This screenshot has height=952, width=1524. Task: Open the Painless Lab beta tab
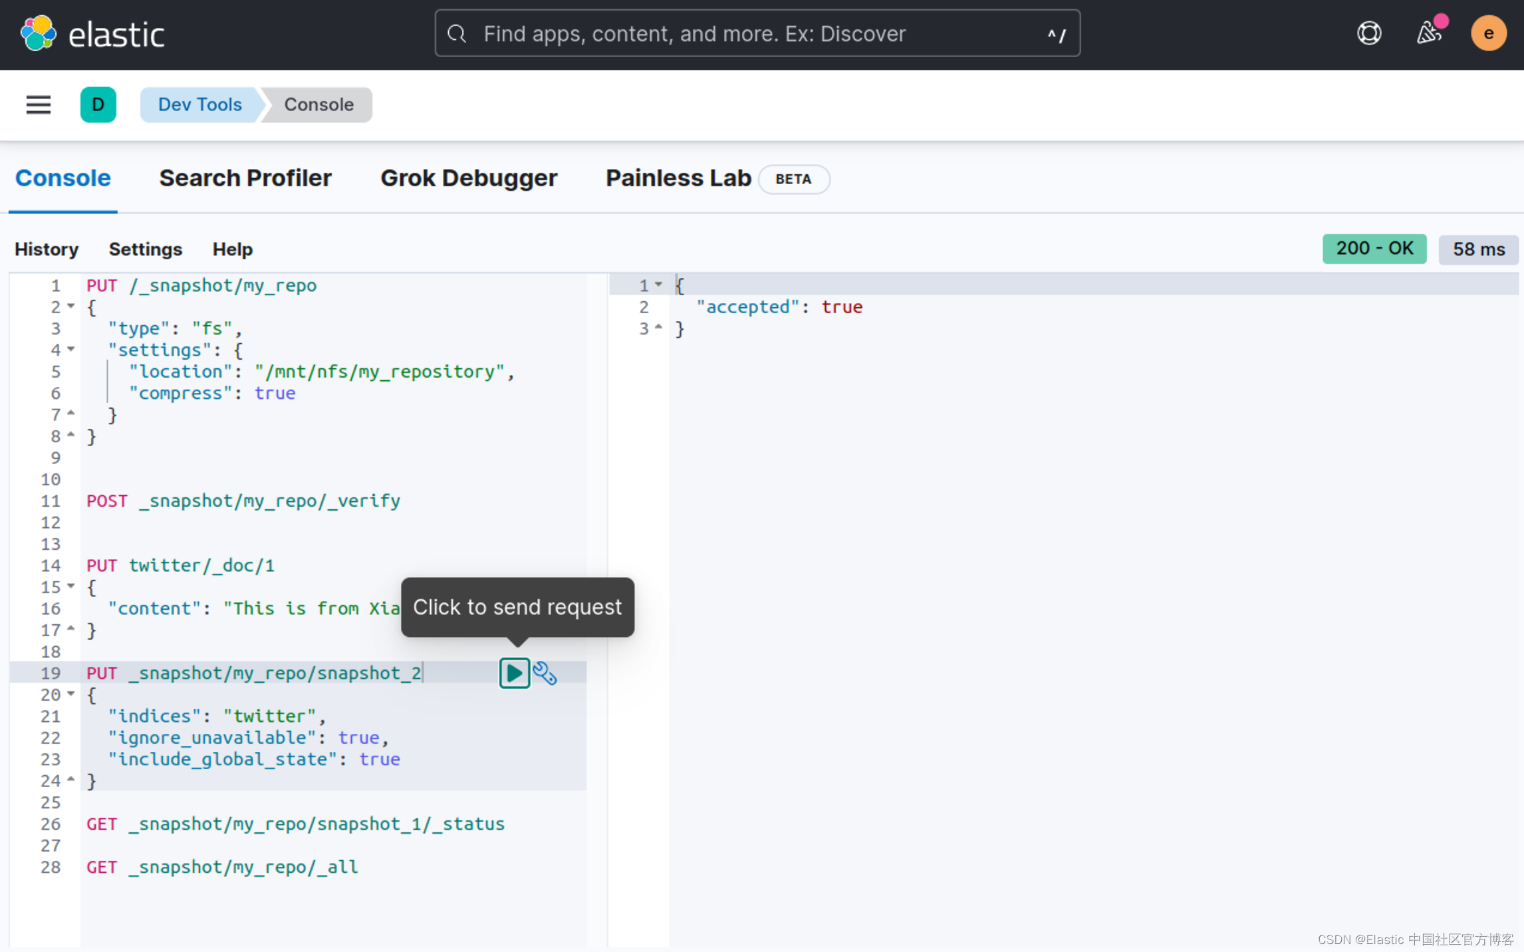(x=678, y=178)
